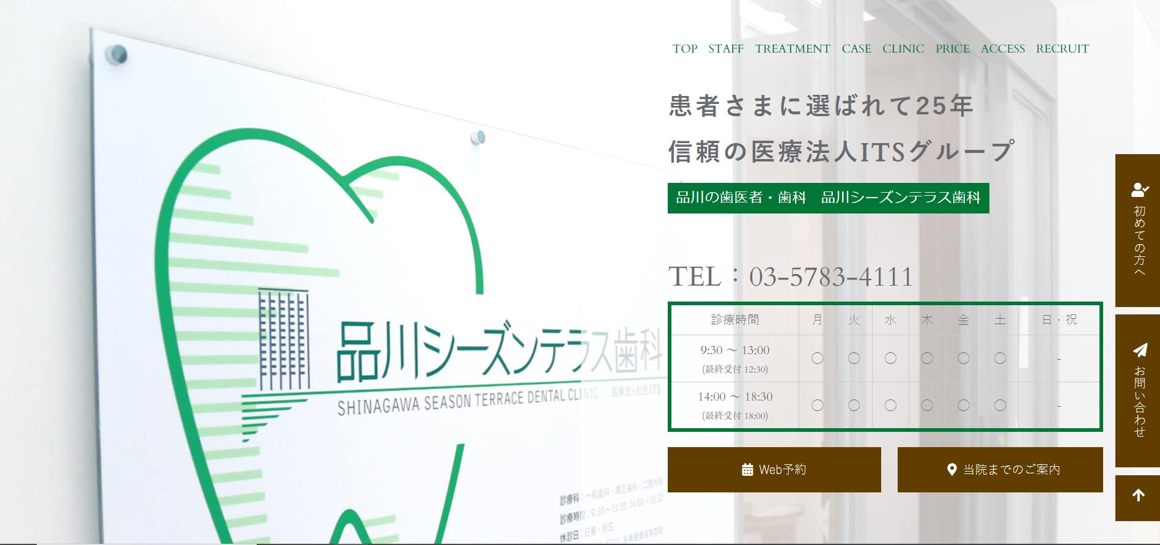The width and height of the screenshot is (1160, 545).
Task: Click the 14:00 ～ 18:30 time slot
Action: [x=735, y=397]
